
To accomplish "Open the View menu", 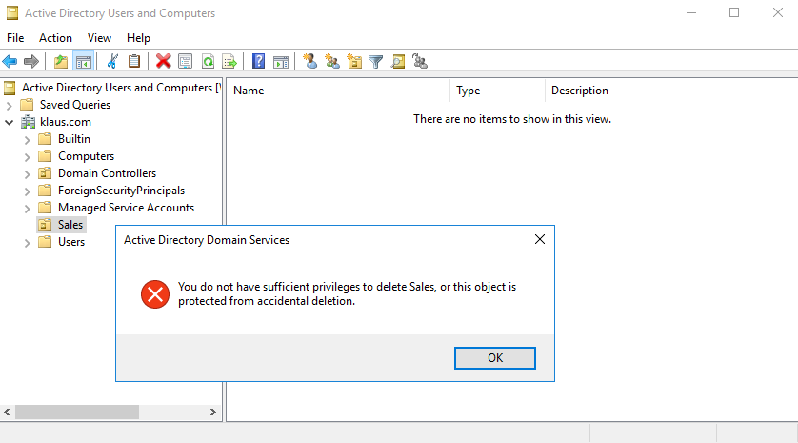I will [x=99, y=38].
